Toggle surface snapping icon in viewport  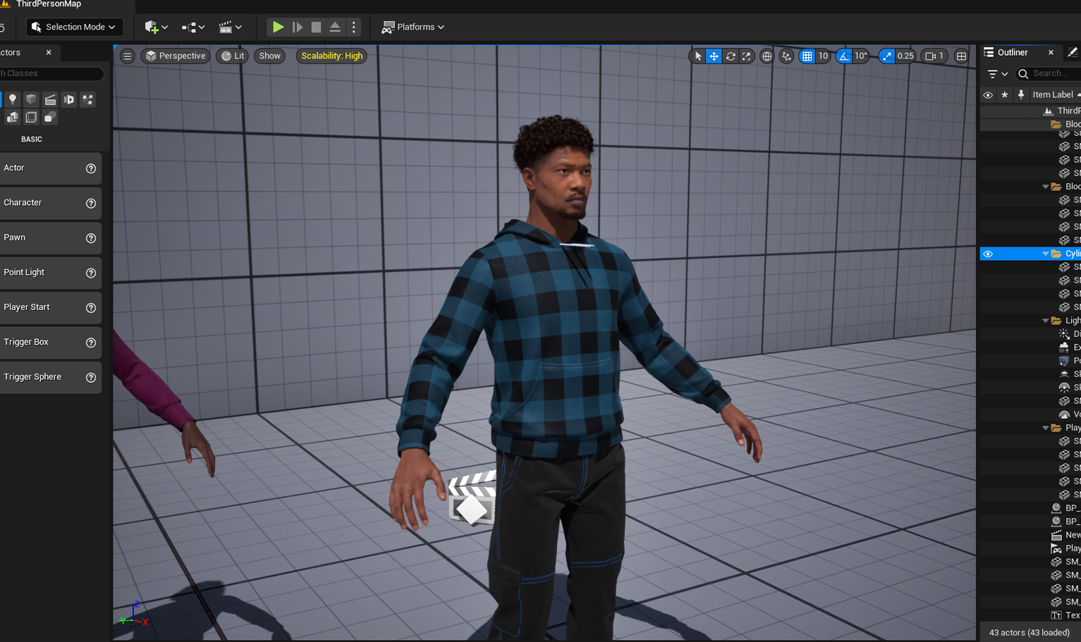click(786, 56)
